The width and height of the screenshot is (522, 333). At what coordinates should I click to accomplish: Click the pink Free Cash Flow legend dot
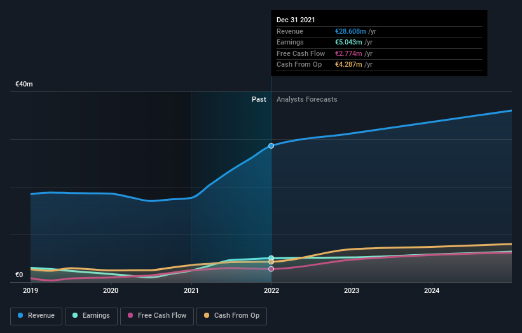(130, 315)
